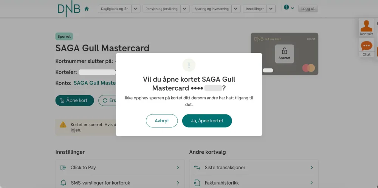Click the info circle icon in header

pyautogui.click(x=287, y=8)
